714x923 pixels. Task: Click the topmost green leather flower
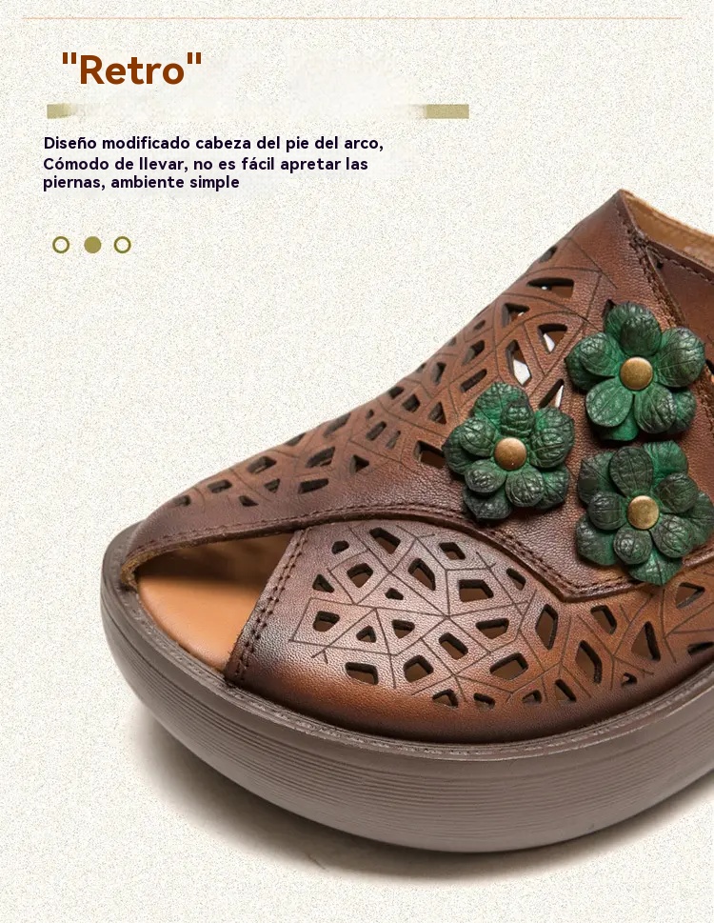[636, 371]
